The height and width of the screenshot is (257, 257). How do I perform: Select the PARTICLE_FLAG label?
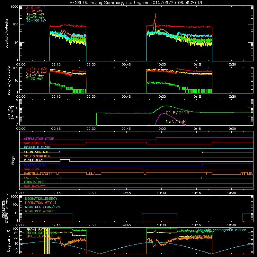pyautogui.click(x=38, y=173)
